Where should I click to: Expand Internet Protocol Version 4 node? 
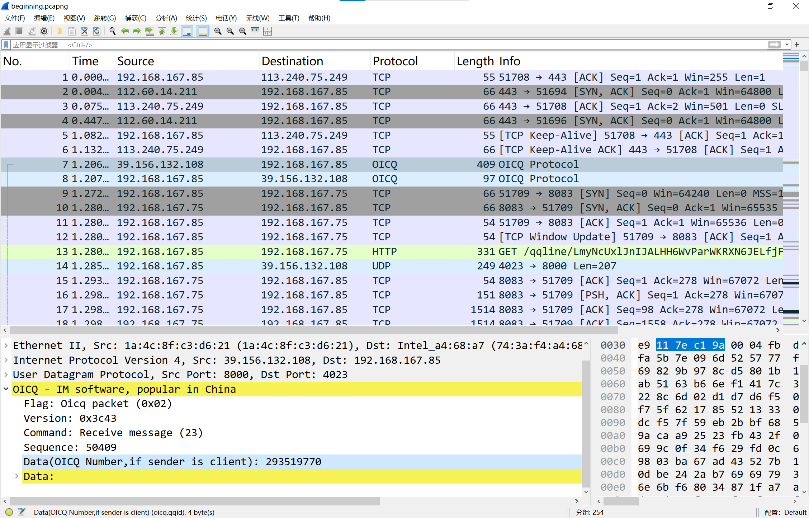(x=6, y=360)
